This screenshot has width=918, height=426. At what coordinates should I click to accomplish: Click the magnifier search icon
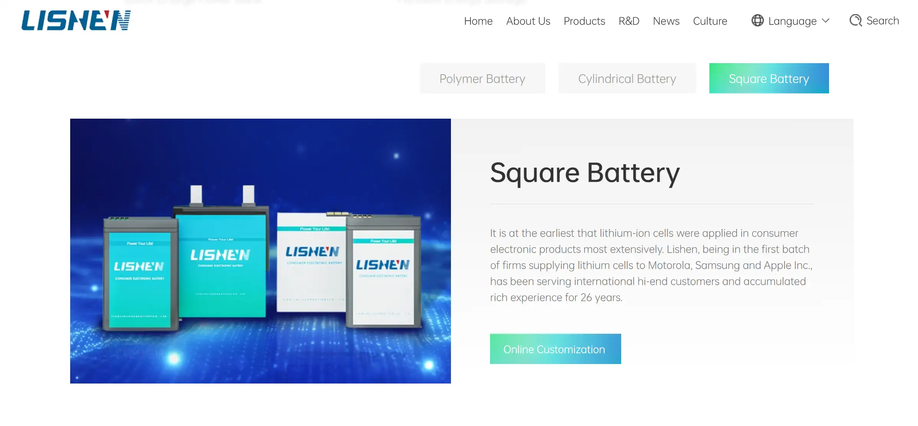click(855, 20)
